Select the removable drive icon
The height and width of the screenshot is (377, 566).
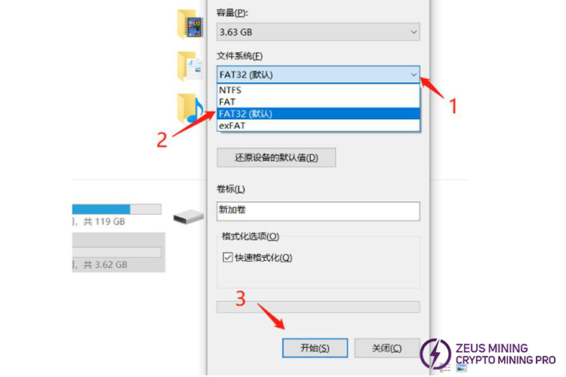189,216
